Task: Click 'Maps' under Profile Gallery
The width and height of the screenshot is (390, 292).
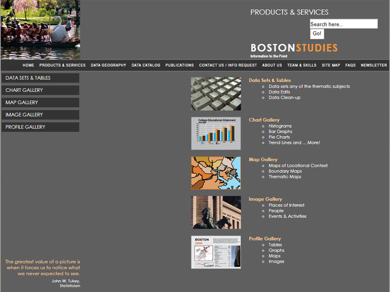Action: point(274,256)
